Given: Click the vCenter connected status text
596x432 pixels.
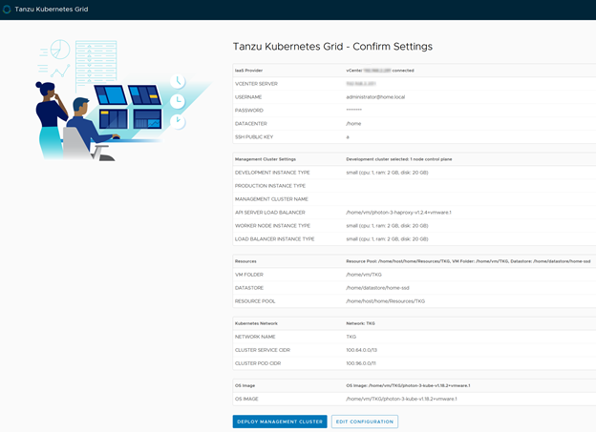Looking at the screenshot, I should coord(380,71).
